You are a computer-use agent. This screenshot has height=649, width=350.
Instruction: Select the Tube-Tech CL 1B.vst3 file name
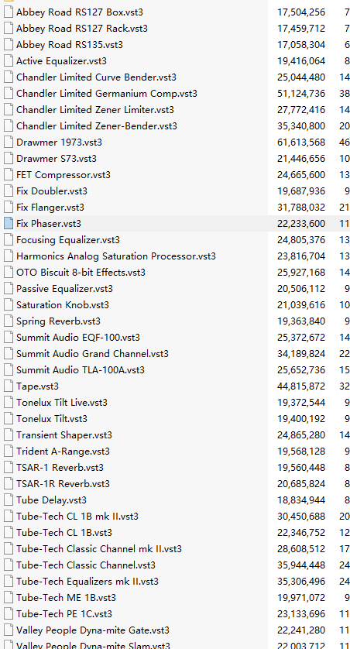pos(64,533)
